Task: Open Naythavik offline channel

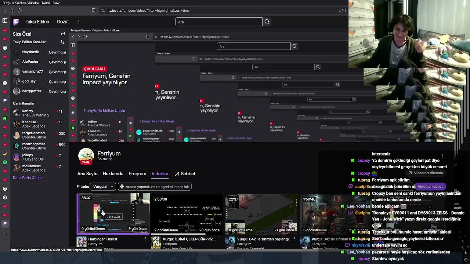Action: (x=39, y=52)
